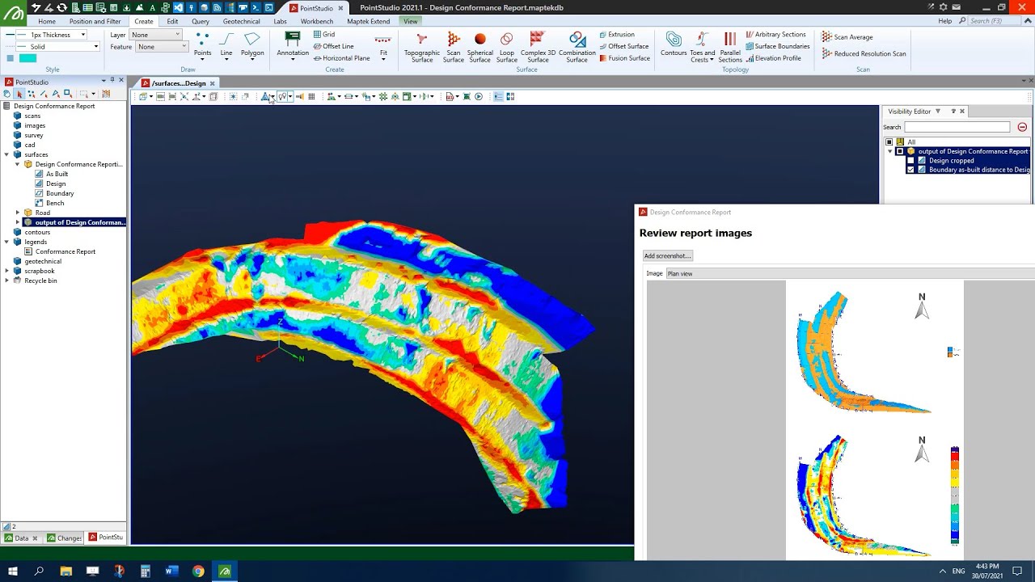1035x582 pixels.
Task: Collapse the surfaces container
Action: (x=7, y=154)
